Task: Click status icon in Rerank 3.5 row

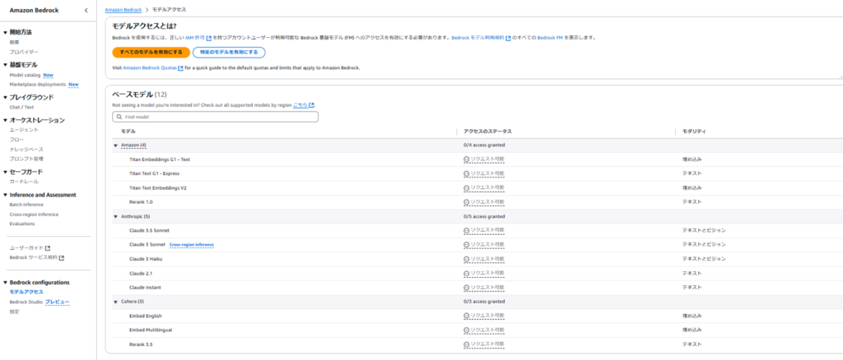Action: (x=466, y=344)
